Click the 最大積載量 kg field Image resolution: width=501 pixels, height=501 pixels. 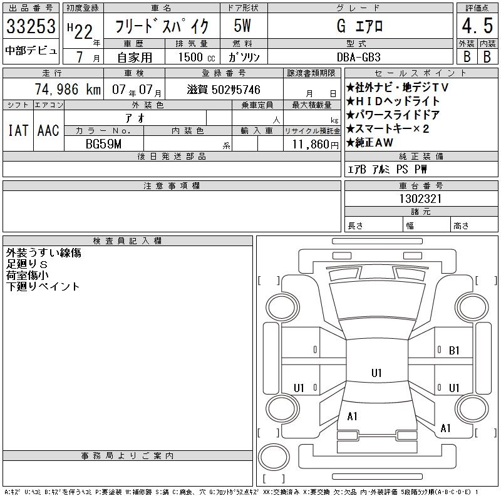(312, 118)
